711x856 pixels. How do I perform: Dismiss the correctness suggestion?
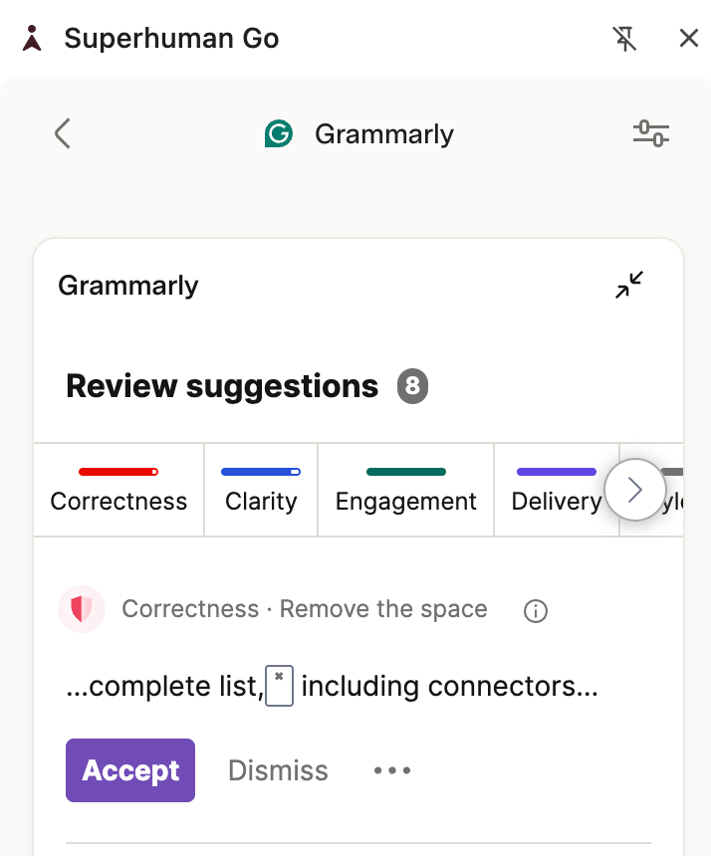point(278,770)
